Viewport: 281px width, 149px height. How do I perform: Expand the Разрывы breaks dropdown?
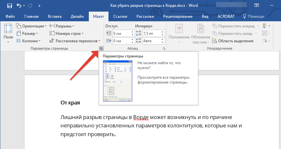[x=62, y=26]
